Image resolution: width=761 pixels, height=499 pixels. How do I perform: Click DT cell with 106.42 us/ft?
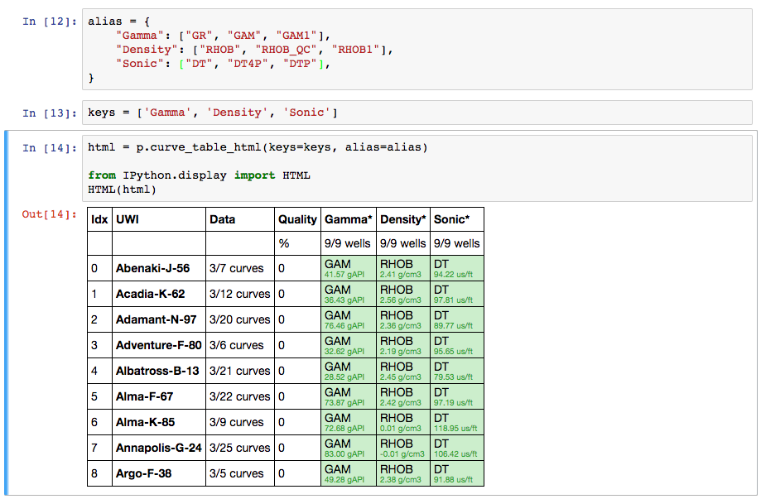(x=457, y=448)
